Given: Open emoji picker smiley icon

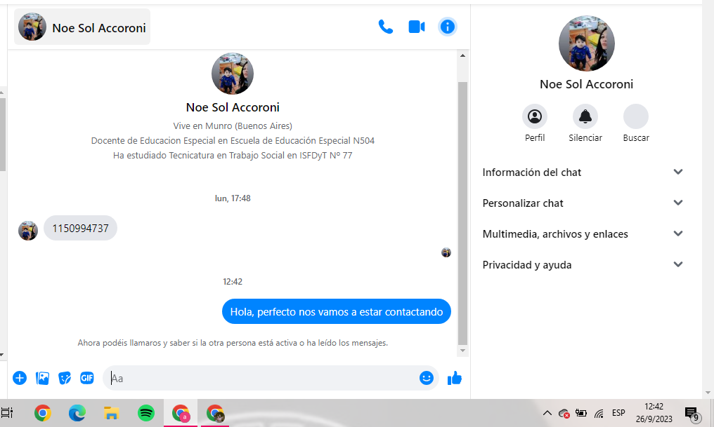Looking at the screenshot, I should pos(426,378).
